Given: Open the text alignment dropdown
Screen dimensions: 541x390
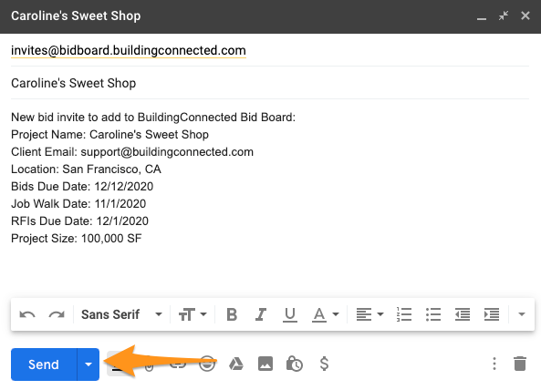Looking at the screenshot, I should (369, 314).
